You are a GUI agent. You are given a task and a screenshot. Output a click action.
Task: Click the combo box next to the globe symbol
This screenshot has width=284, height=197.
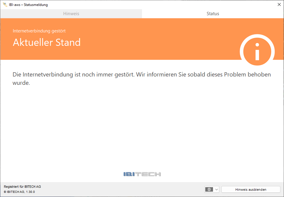212,189
